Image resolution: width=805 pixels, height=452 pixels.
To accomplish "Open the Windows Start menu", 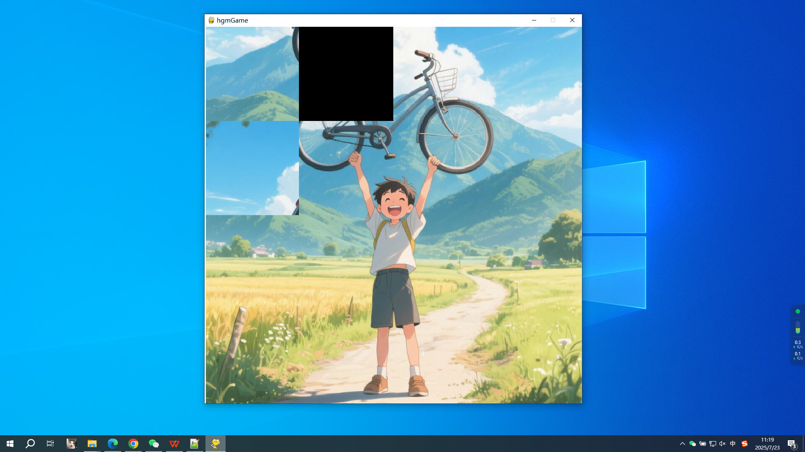I will [x=10, y=443].
